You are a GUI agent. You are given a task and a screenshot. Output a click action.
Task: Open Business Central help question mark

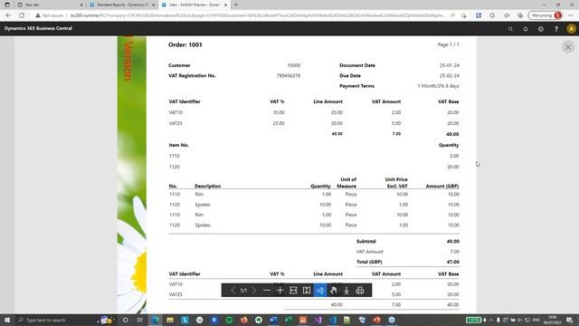tap(556, 29)
